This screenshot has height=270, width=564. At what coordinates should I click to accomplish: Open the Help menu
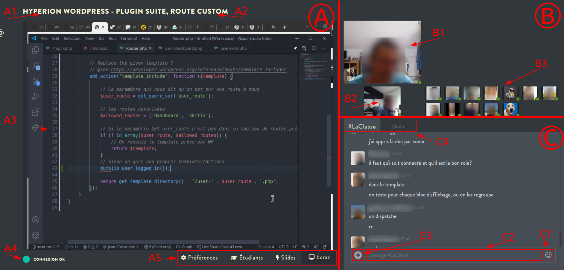click(146, 38)
